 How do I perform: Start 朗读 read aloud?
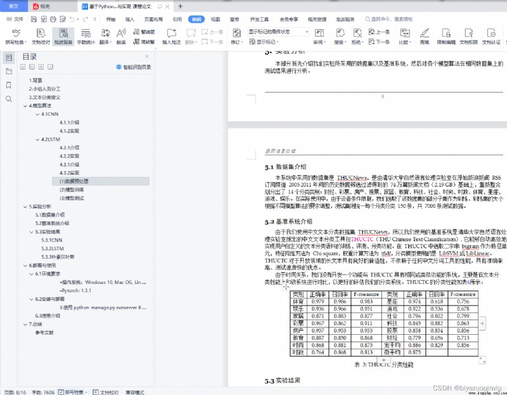point(121,36)
